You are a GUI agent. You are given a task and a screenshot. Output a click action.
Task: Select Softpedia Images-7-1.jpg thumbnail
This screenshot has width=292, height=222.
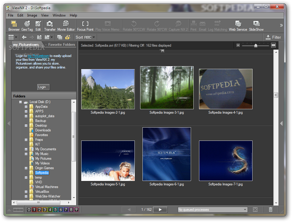click(226, 161)
